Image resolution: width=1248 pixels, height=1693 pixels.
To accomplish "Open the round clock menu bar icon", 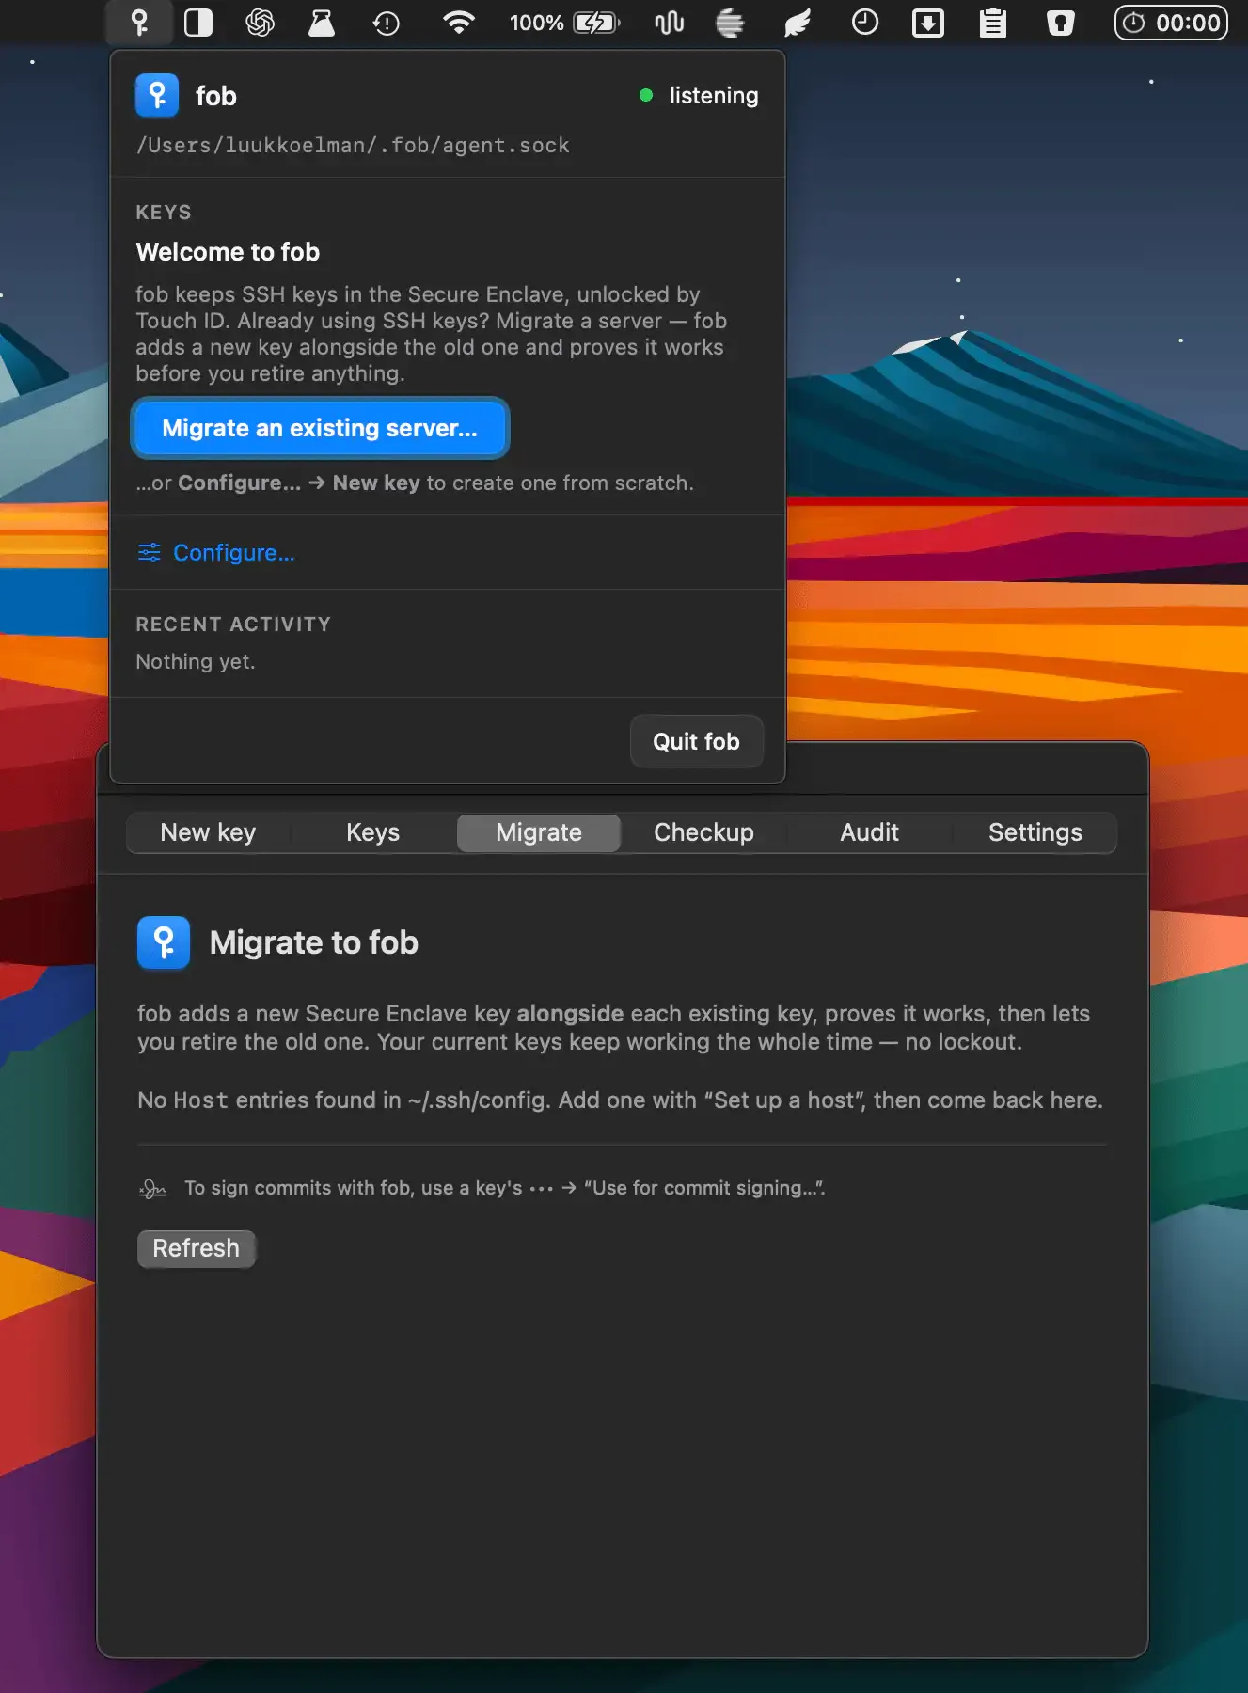I will pos(864,23).
